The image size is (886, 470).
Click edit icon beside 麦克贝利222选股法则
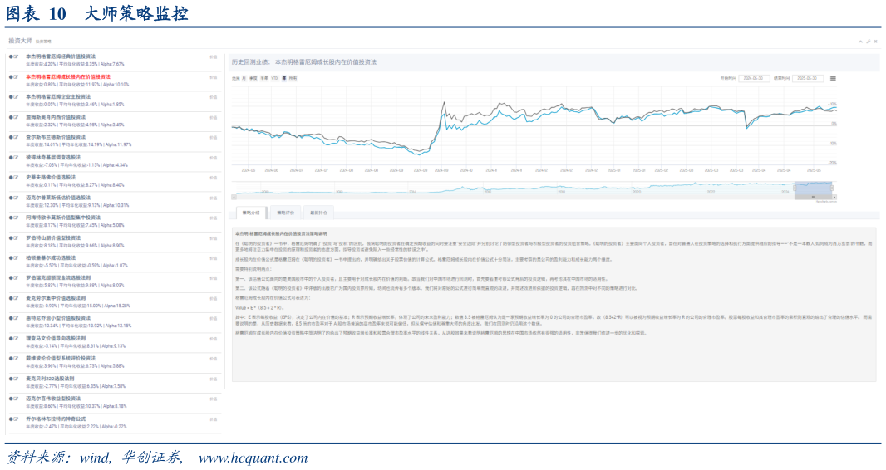point(16,379)
